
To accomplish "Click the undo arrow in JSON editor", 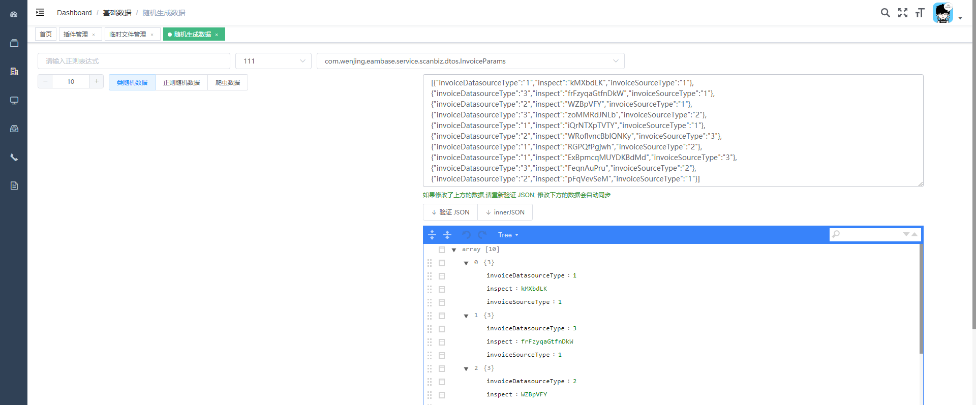I will [467, 235].
